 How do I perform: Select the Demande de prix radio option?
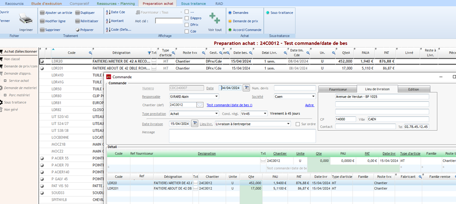point(230,21)
